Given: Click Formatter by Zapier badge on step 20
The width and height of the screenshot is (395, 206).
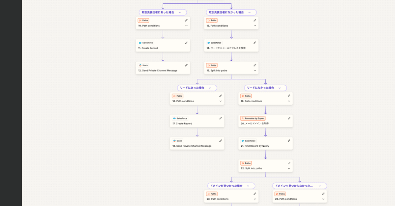Looking at the screenshot, I should point(253,118).
